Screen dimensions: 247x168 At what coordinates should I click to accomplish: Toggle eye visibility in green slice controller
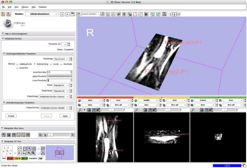tap(197, 110)
